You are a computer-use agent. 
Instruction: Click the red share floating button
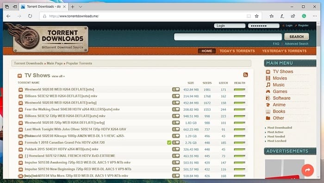pos(308,170)
